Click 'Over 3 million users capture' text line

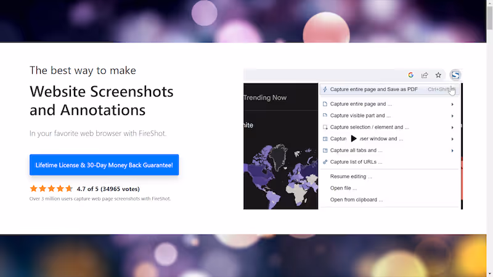(100, 199)
